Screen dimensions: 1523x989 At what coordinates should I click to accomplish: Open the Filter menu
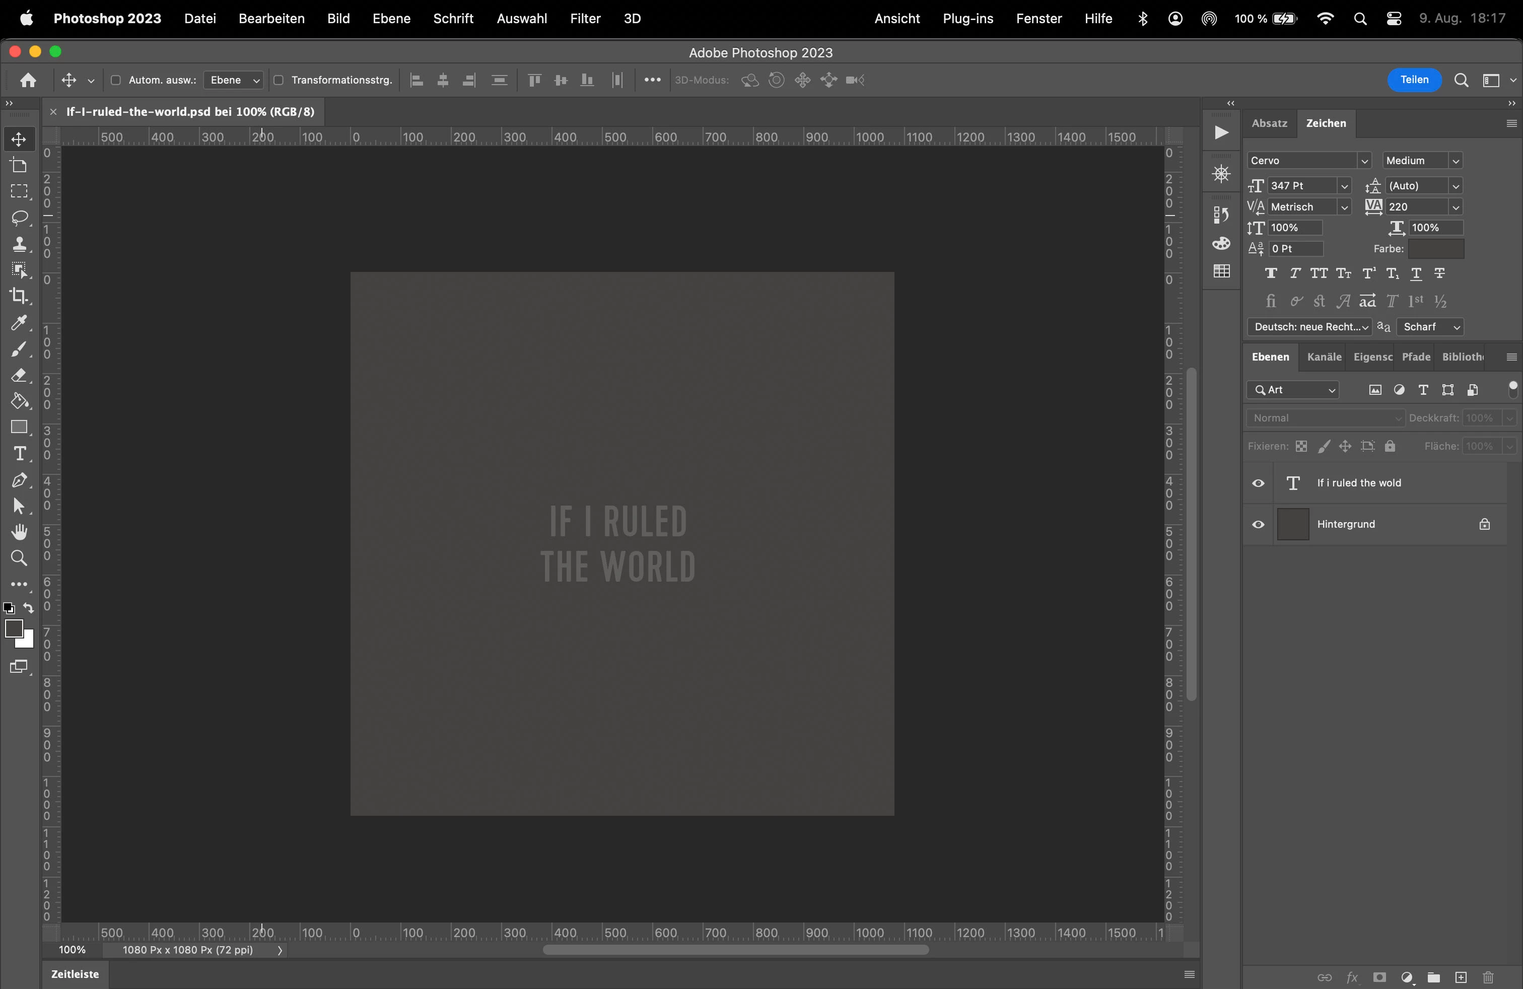585,19
